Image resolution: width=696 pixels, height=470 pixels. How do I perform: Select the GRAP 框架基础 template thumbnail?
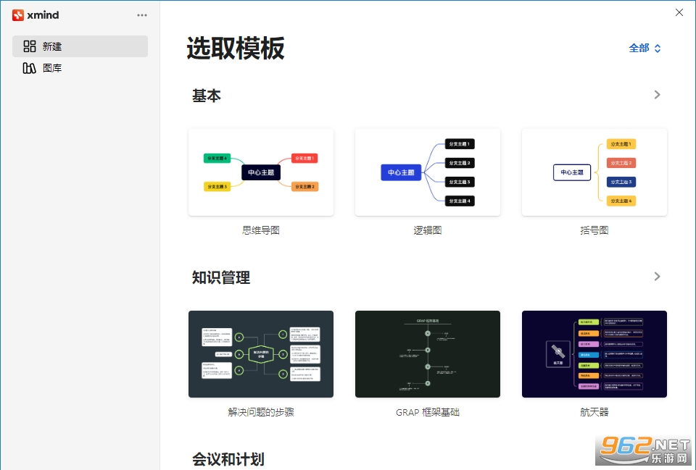pyautogui.click(x=428, y=354)
